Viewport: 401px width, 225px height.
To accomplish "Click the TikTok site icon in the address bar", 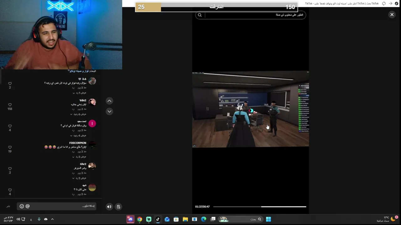I will tap(396, 3).
